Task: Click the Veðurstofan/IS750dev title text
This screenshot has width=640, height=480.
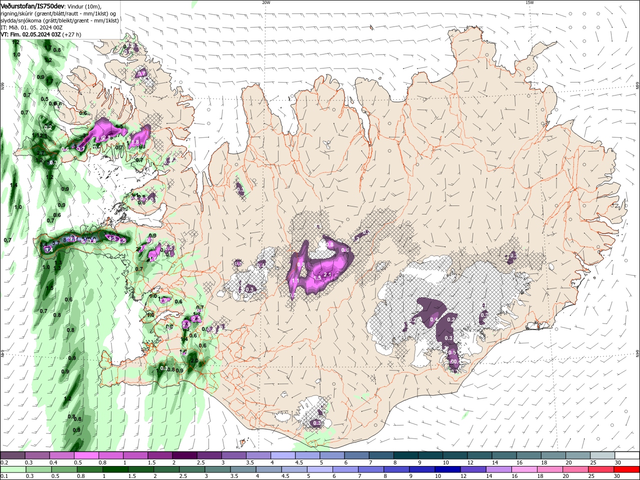Action: (32, 5)
